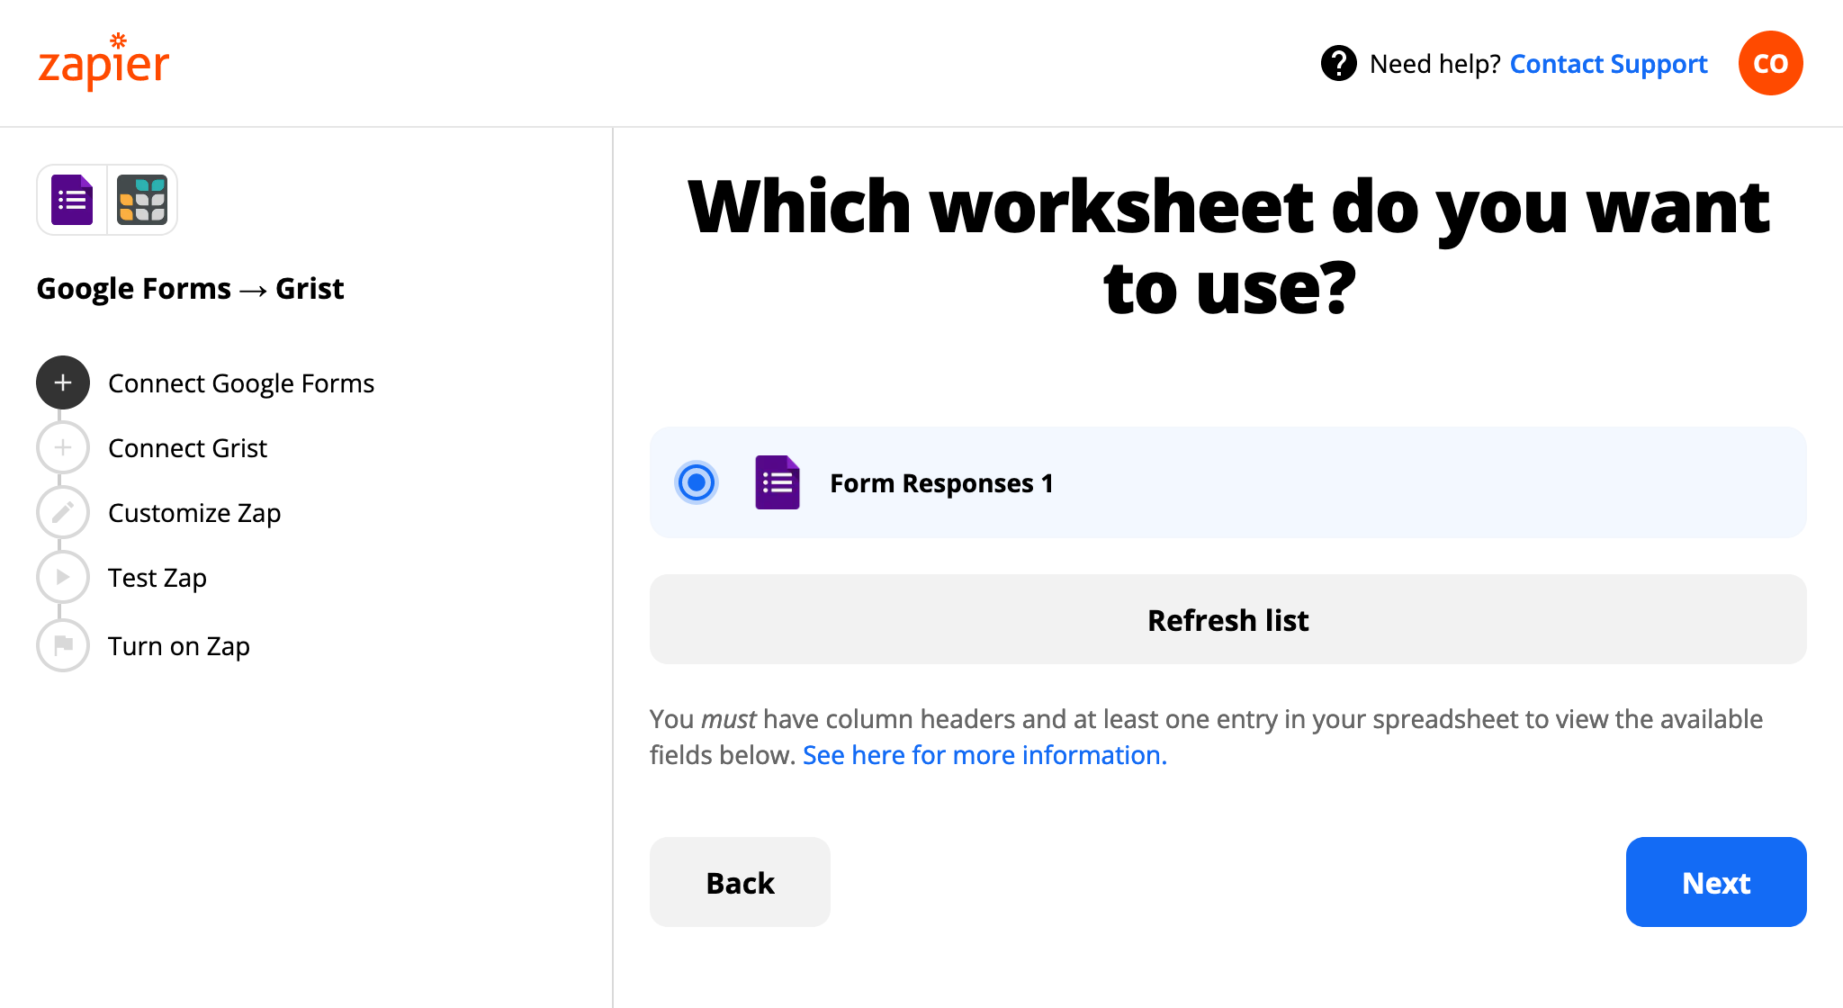
Task: Click the pencil icon next to Customize Zap
Action: [x=62, y=512]
